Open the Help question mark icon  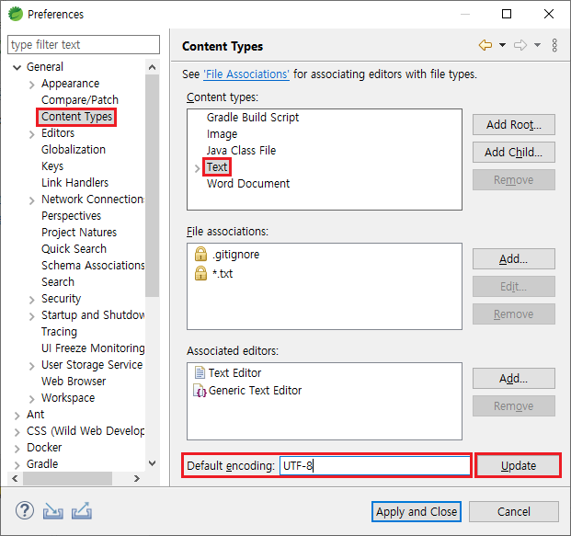25,510
